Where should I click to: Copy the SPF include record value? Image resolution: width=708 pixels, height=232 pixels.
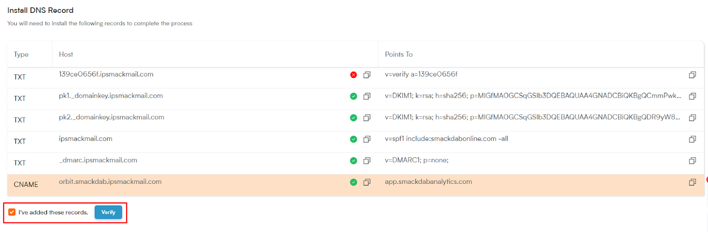tap(693, 139)
